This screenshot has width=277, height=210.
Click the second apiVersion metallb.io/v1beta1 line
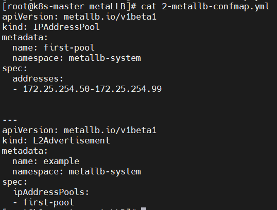click(x=79, y=131)
